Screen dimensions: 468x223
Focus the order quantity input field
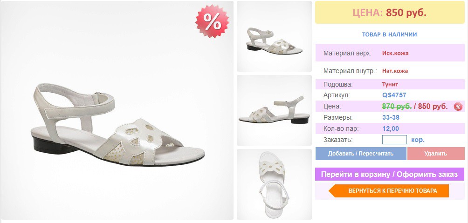point(394,140)
